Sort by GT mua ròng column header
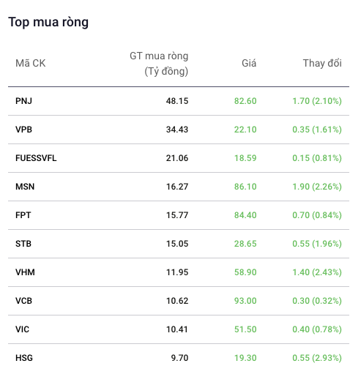Screen dimensions: 350x366 tap(159, 64)
